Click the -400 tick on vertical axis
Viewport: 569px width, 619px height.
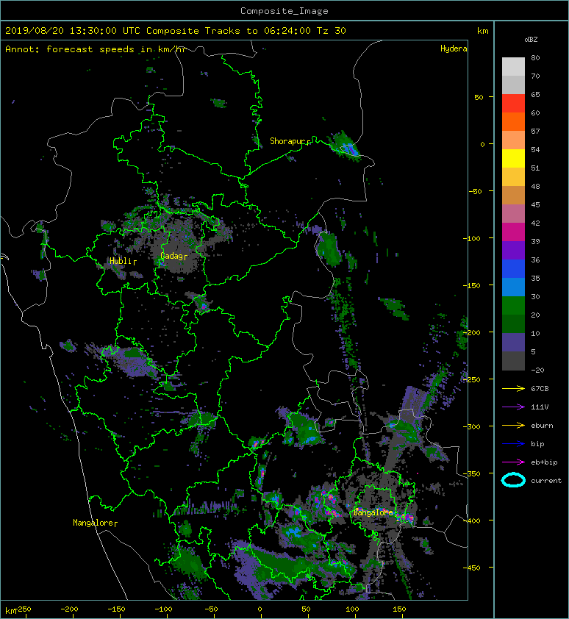472,520
